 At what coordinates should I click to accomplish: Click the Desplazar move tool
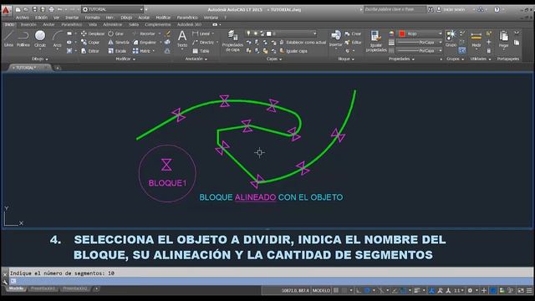[x=93, y=33]
